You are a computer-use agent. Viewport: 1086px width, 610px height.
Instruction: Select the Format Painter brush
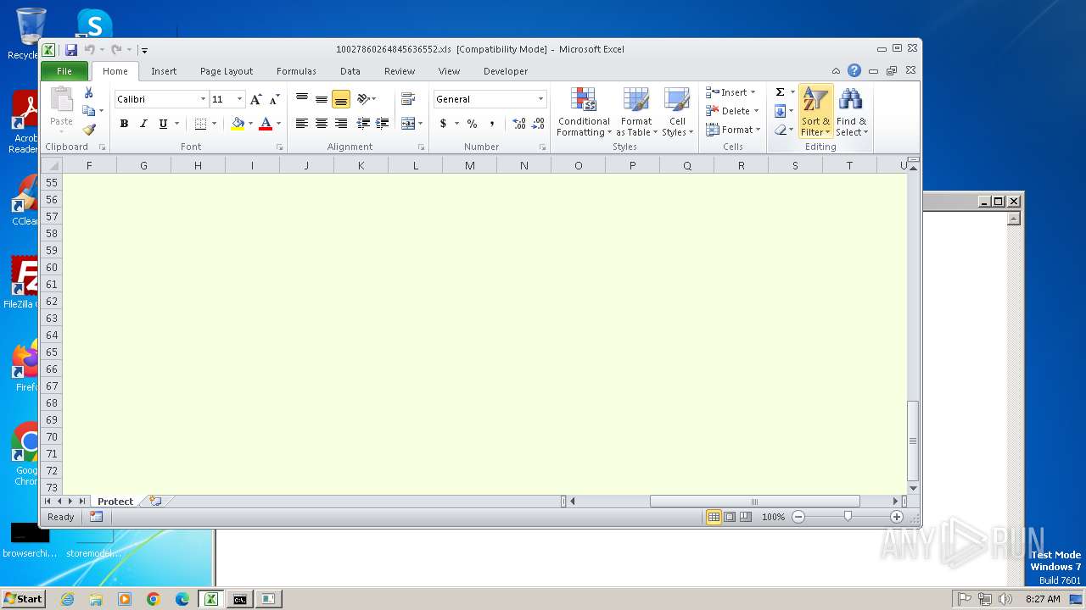point(88,130)
